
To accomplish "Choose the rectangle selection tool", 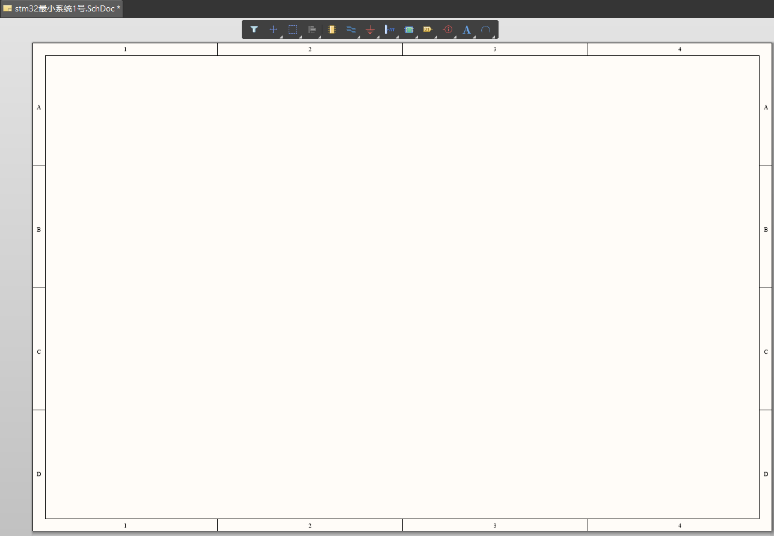I will coord(293,29).
